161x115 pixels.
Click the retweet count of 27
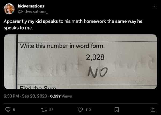pos(52,109)
